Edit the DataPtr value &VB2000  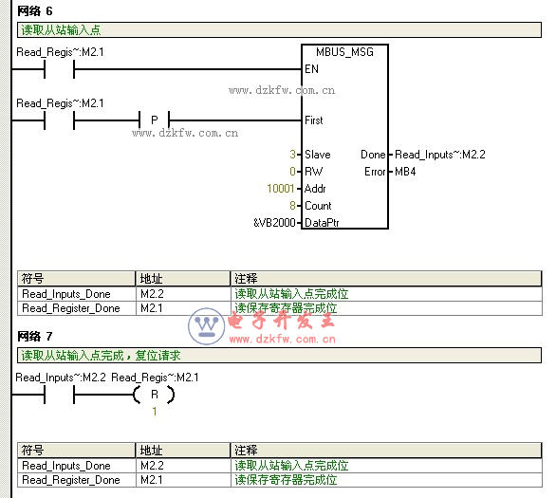(274, 223)
